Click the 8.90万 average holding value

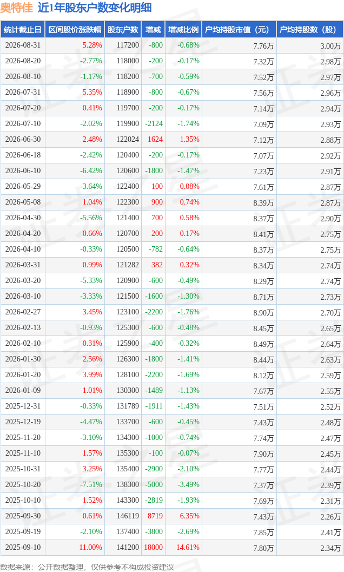pos(263,313)
